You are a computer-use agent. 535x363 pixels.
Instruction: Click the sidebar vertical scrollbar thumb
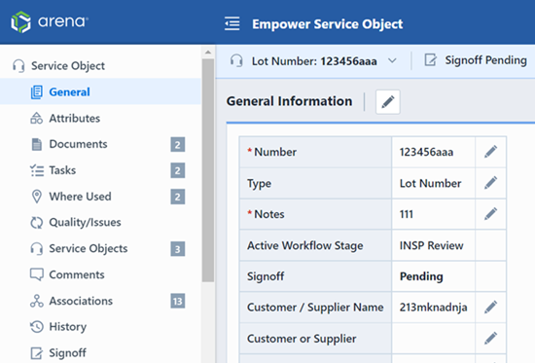pos(208,170)
